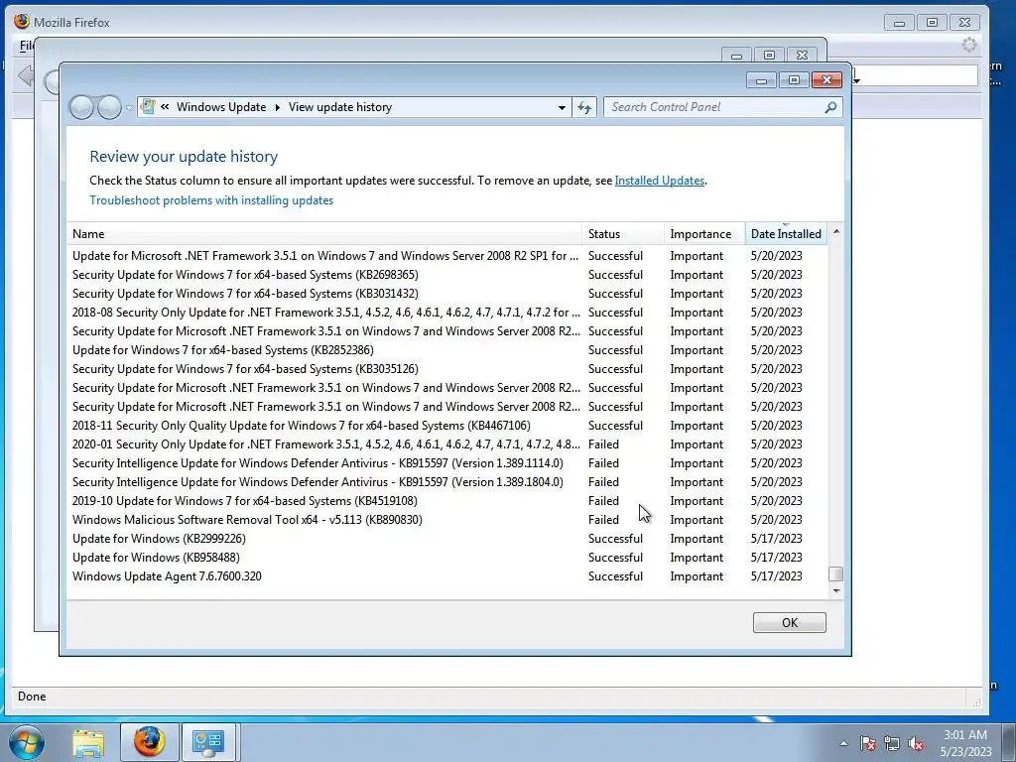
Task: Select Defender update Version 1.389.1114.0 row
Action: click(447, 463)
